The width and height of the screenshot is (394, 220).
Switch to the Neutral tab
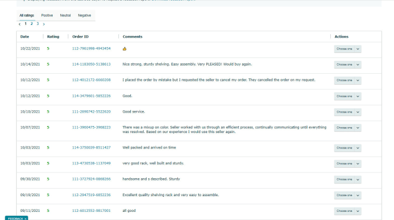[65, 15]
